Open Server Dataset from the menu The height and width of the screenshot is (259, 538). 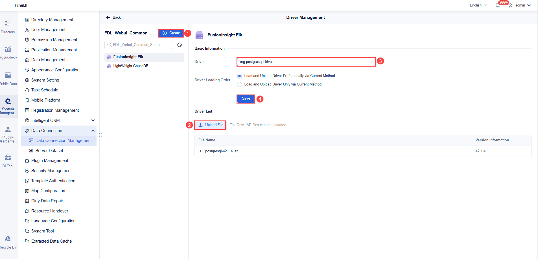[x=50, y=150]
